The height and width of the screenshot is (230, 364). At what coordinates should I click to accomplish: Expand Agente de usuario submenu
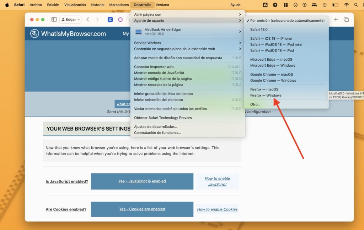pyautogui.click(x=188, y=20)
